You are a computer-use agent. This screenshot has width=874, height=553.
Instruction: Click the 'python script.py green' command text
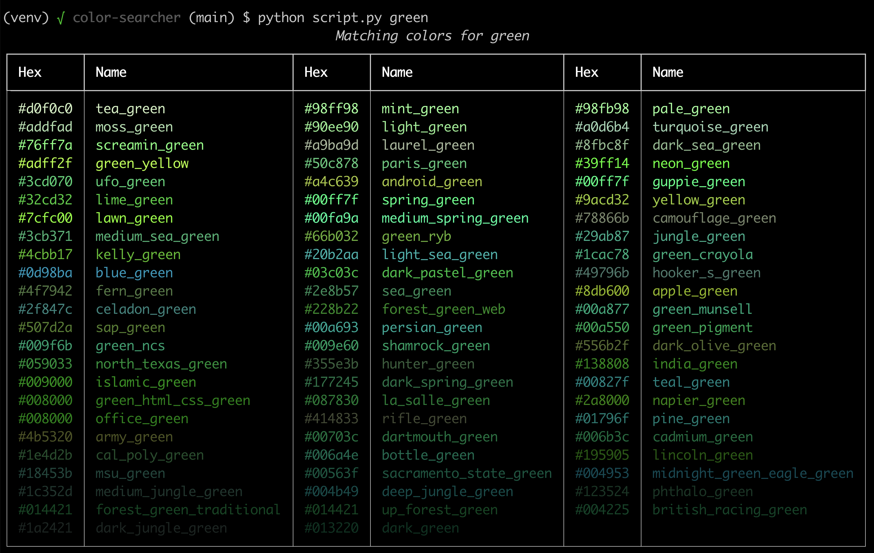click(343, 18)
